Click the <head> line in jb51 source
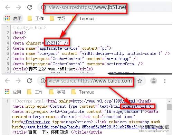 (19, 38)
